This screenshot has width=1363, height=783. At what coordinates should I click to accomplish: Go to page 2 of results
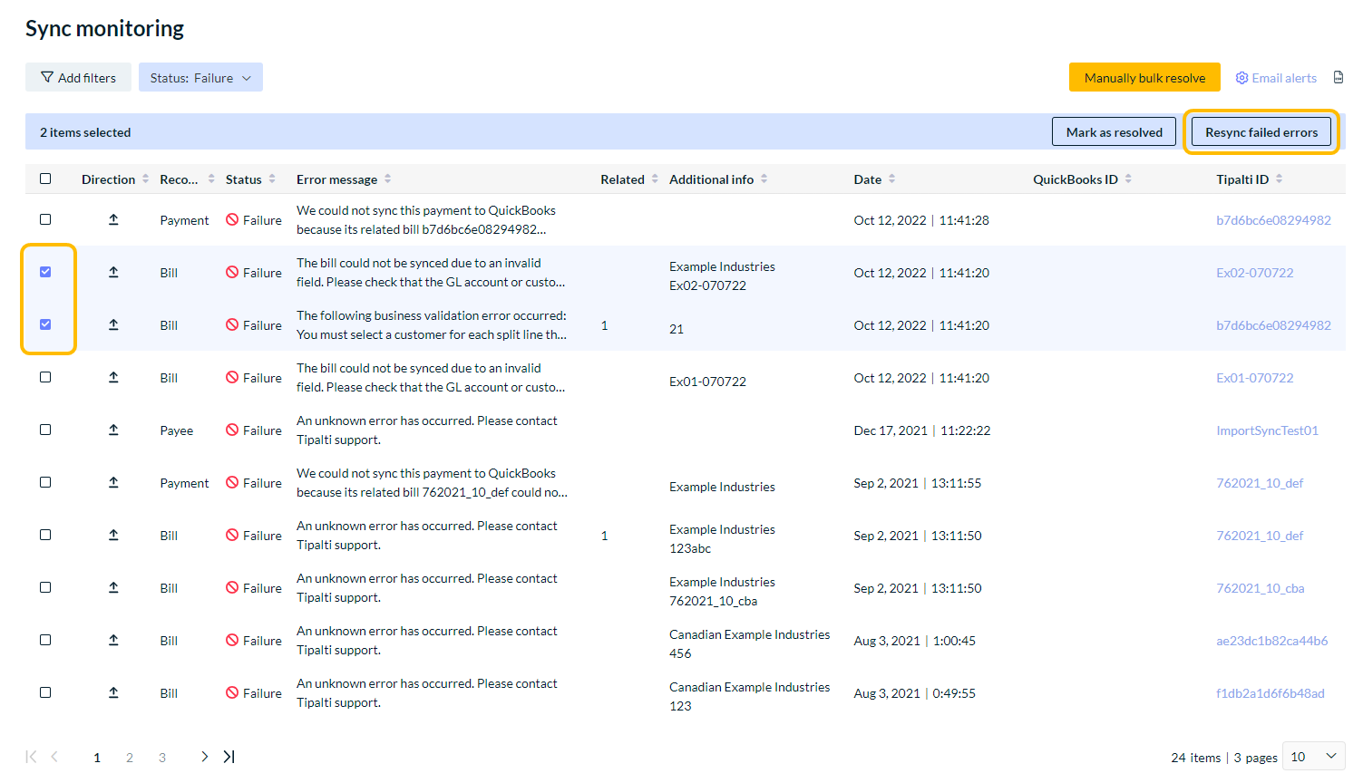point(130,758)
